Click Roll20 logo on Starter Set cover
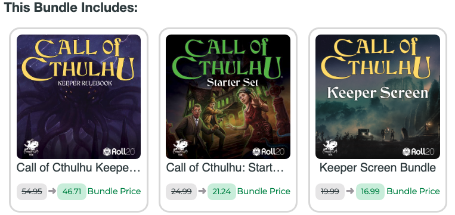This screenshot has height=215, width=455. pos(268,151)
